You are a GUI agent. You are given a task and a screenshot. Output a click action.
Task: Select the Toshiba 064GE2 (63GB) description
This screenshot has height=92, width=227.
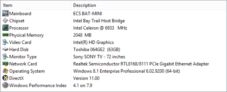pos(96,50)
